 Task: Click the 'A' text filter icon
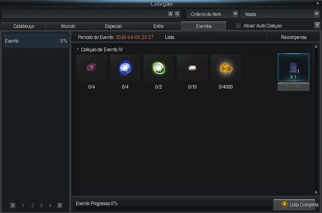tap(171, 14)
